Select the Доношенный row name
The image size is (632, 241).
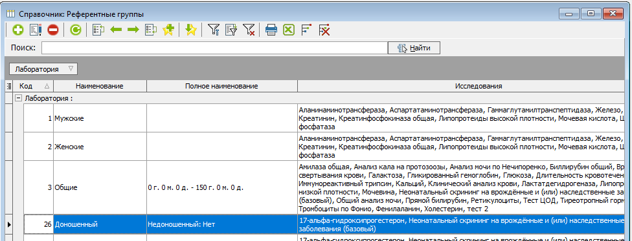click(x=100, y=224)
